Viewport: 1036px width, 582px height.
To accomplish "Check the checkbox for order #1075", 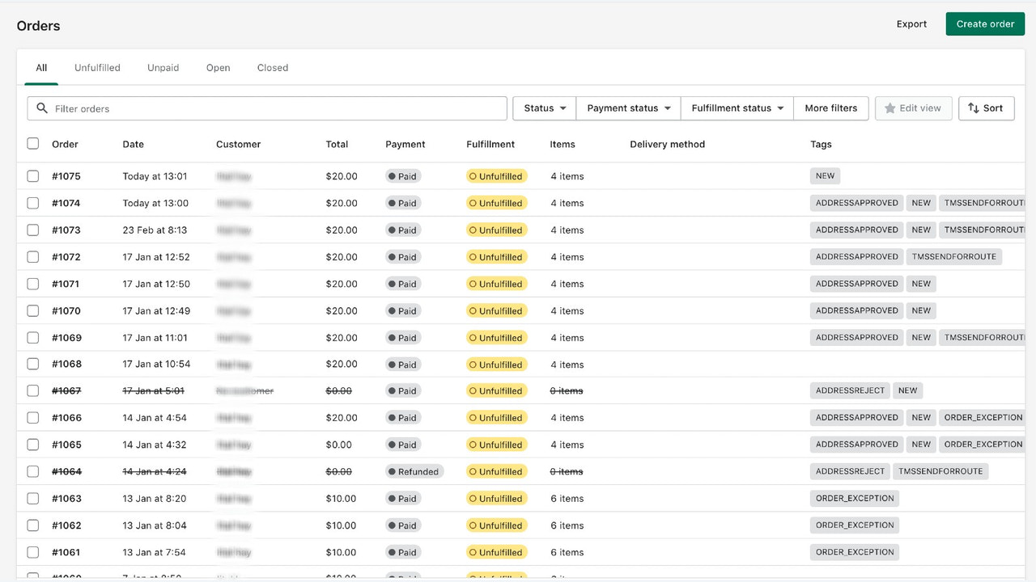I will coord(33,175).
